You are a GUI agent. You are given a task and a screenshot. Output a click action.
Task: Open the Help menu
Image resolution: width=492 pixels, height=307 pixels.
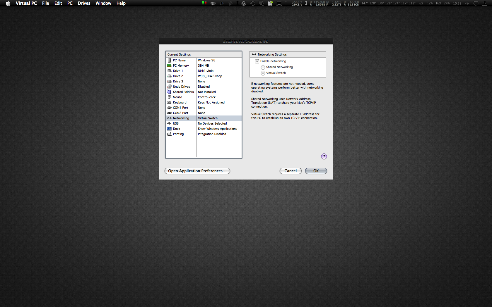pyautogui.click(x=121, y=3)
